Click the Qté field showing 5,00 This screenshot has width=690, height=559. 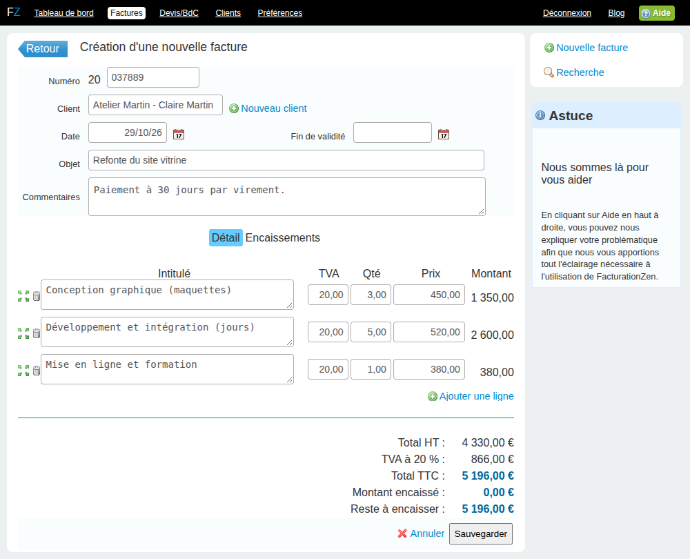(x=371, y=332)
